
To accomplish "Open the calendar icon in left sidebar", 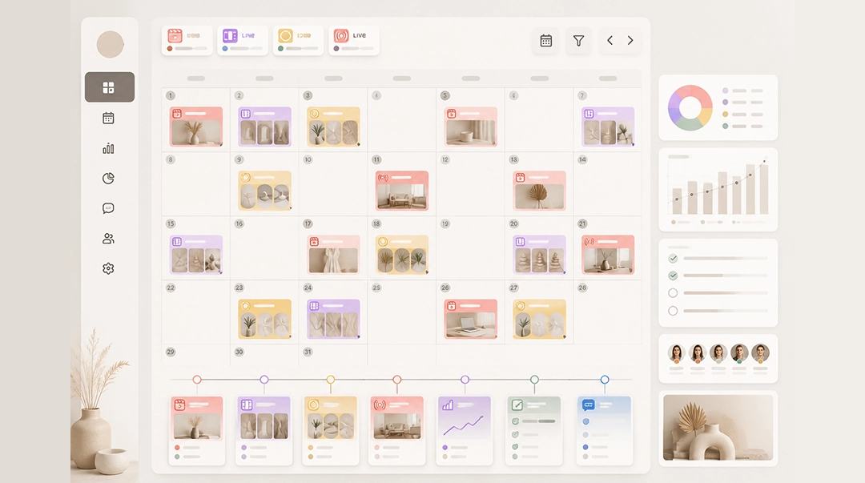I will (x=108, y=118).
